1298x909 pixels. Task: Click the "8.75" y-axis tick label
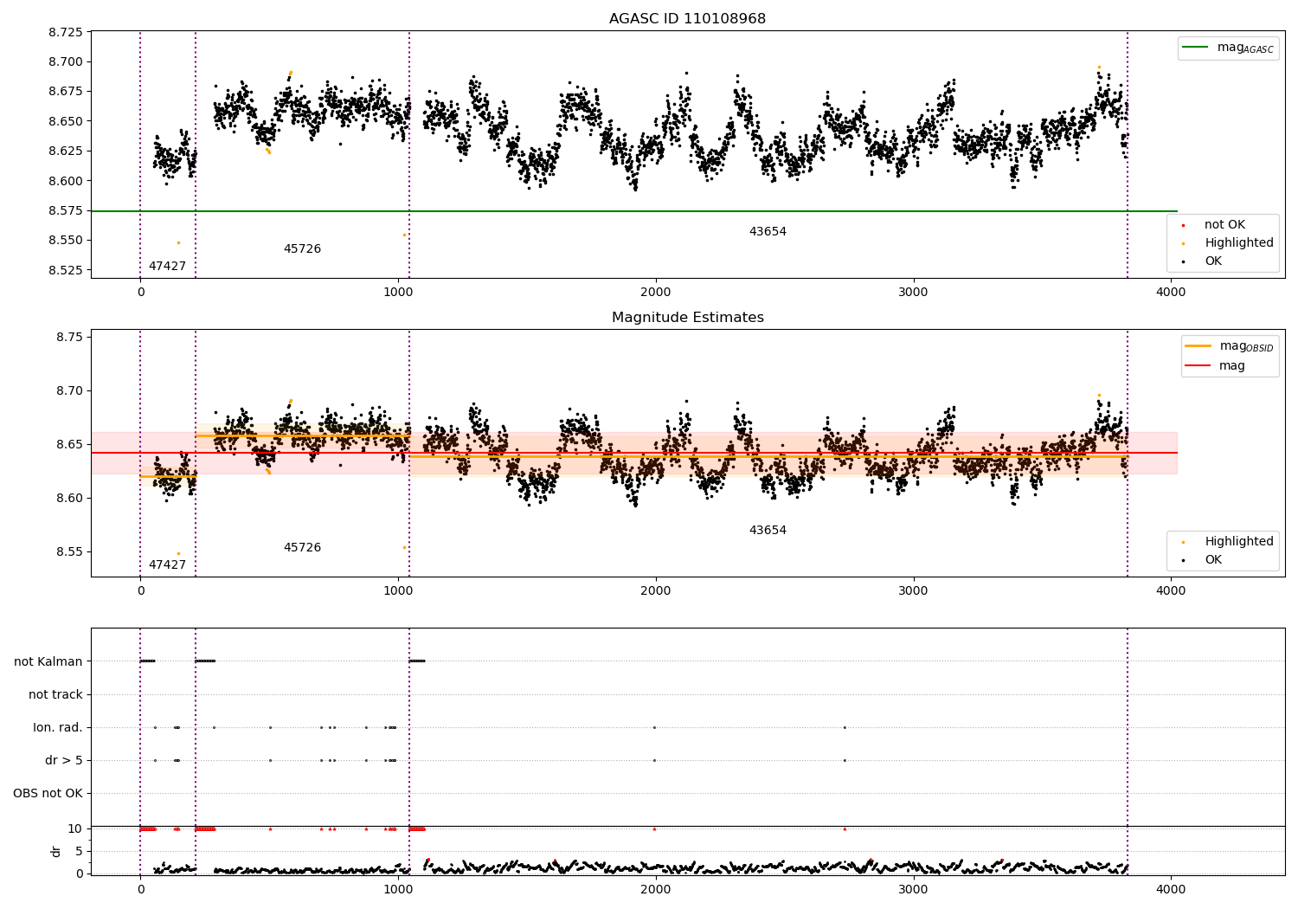[x=69, y=337]
